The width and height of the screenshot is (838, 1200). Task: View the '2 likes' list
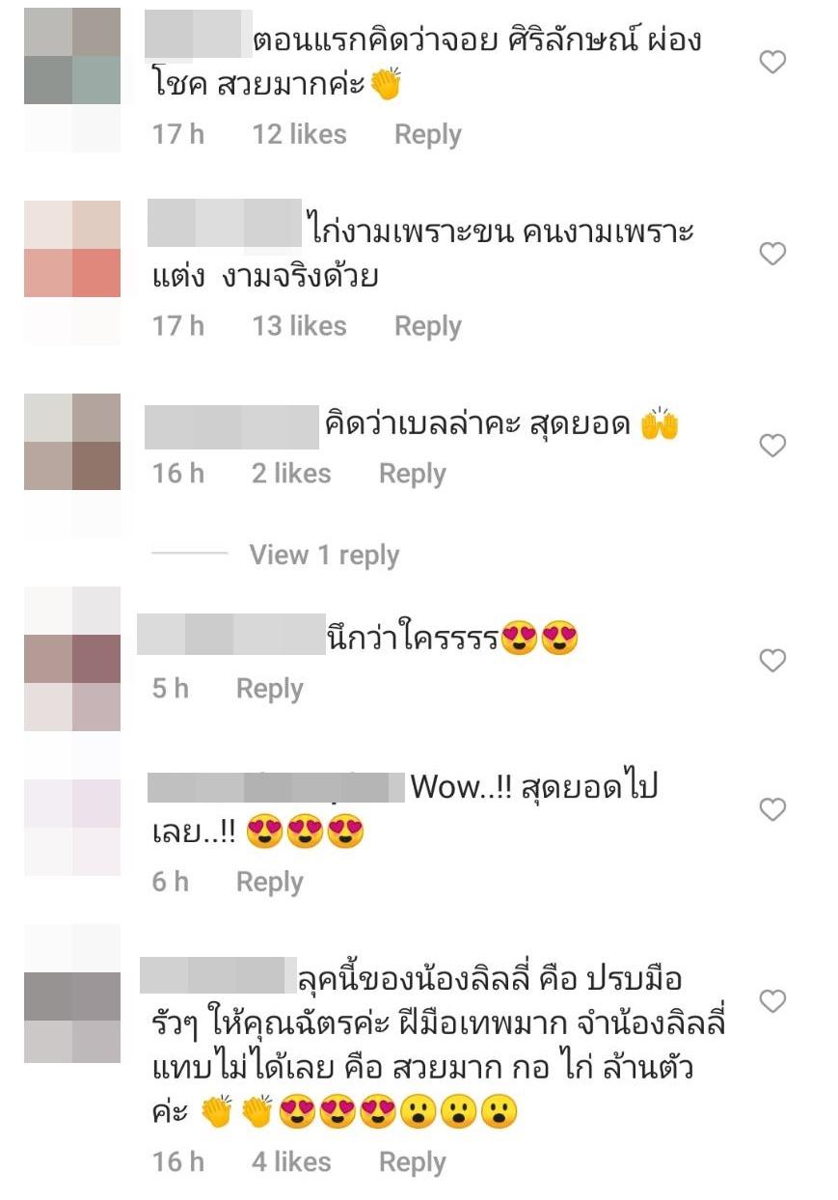point(291,473)
